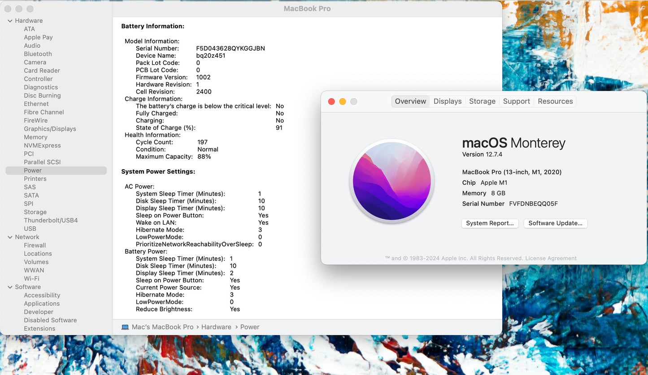The image size is (648, 375).
Task: Click the Software Update button
Action: 555,223
